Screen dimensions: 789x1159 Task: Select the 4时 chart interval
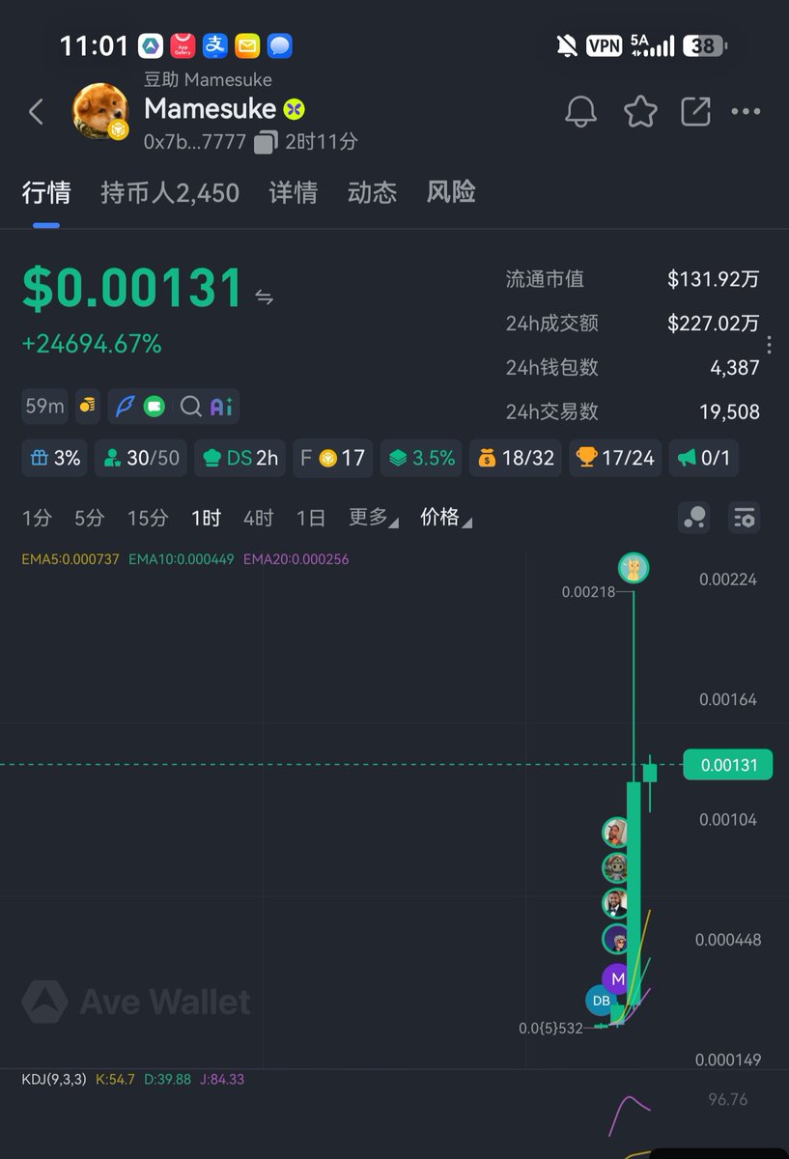click(259, 518)
